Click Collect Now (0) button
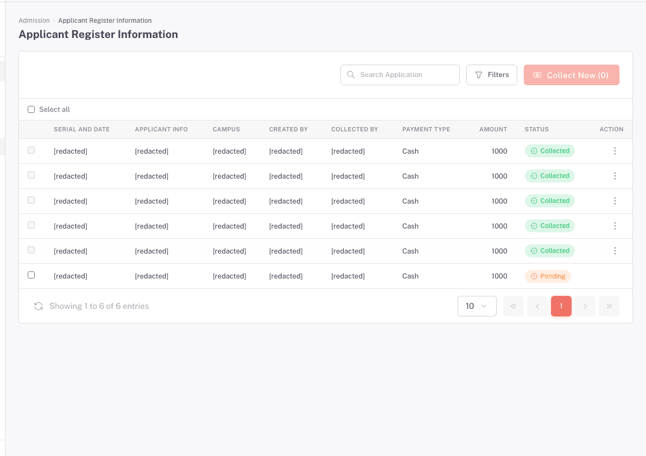 [x=572, y=75]
